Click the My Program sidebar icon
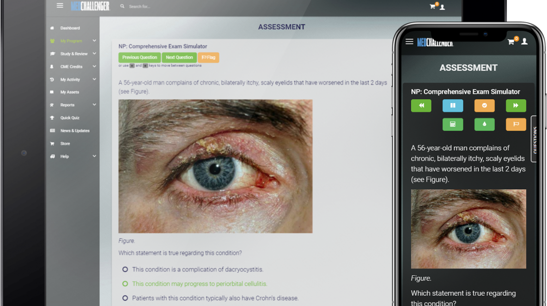Image resolution: width=547 pixels, height=306 pixels. coord(52,41)
